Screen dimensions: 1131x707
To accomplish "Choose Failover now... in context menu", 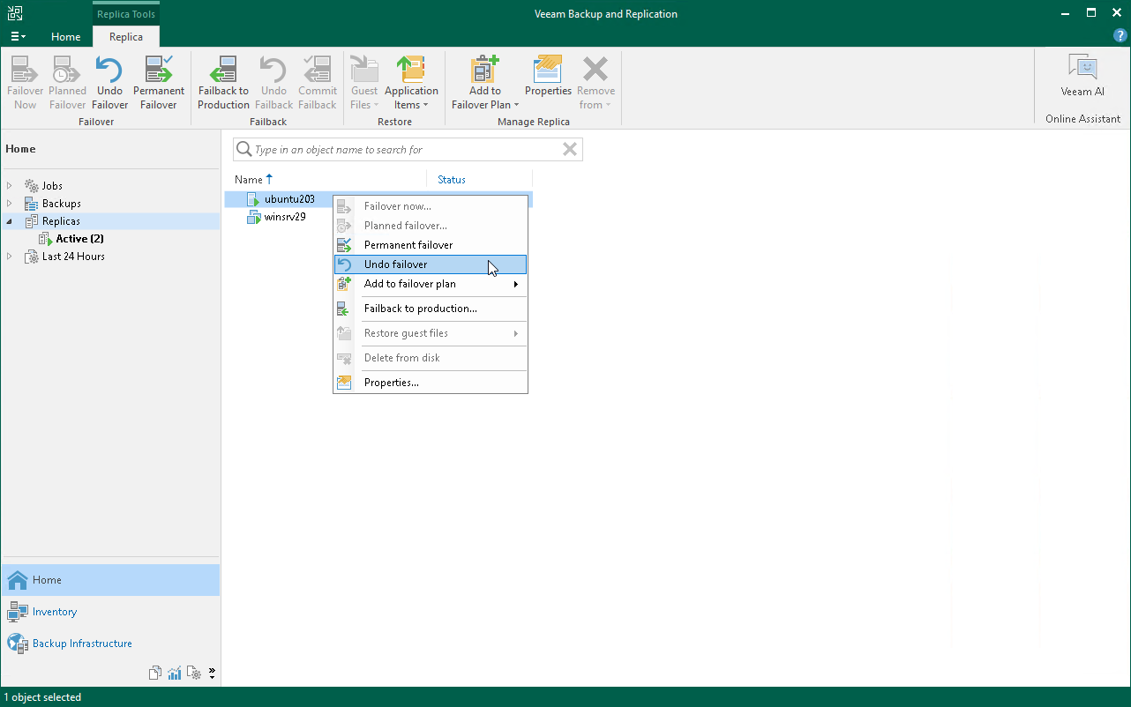I will pos(431,206).
